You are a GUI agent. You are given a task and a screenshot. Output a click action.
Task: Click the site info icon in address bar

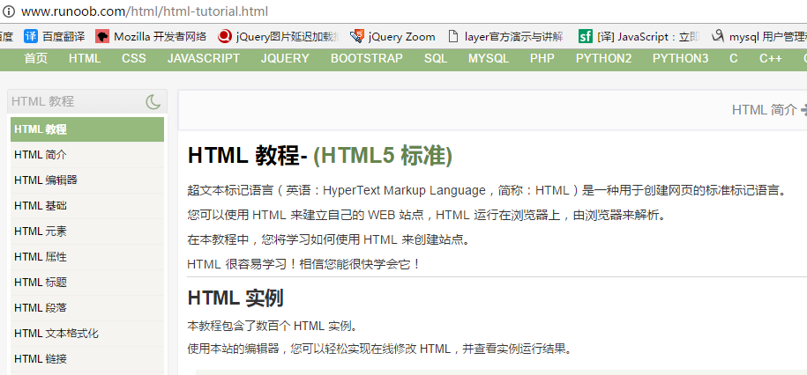click(x=8, y=12)
